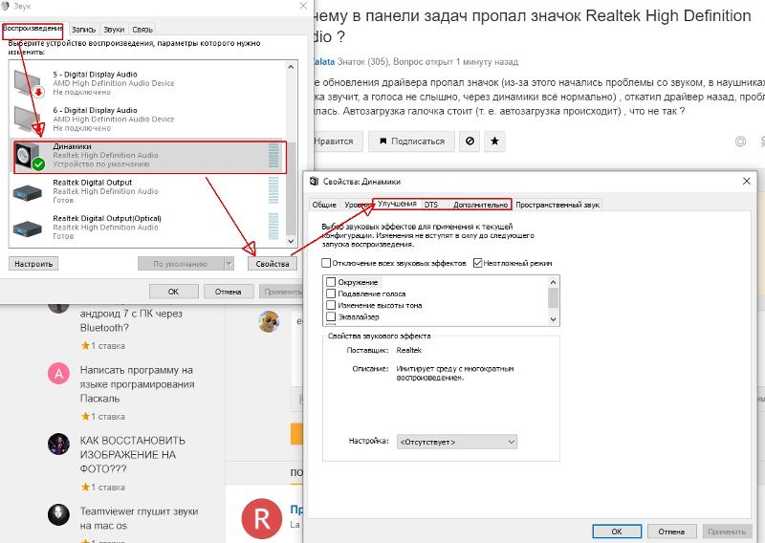This screenshot has width=765, height=543.
Task: Open Teamviewer глушит звуки question link
Action: click(x=139, y=518)
